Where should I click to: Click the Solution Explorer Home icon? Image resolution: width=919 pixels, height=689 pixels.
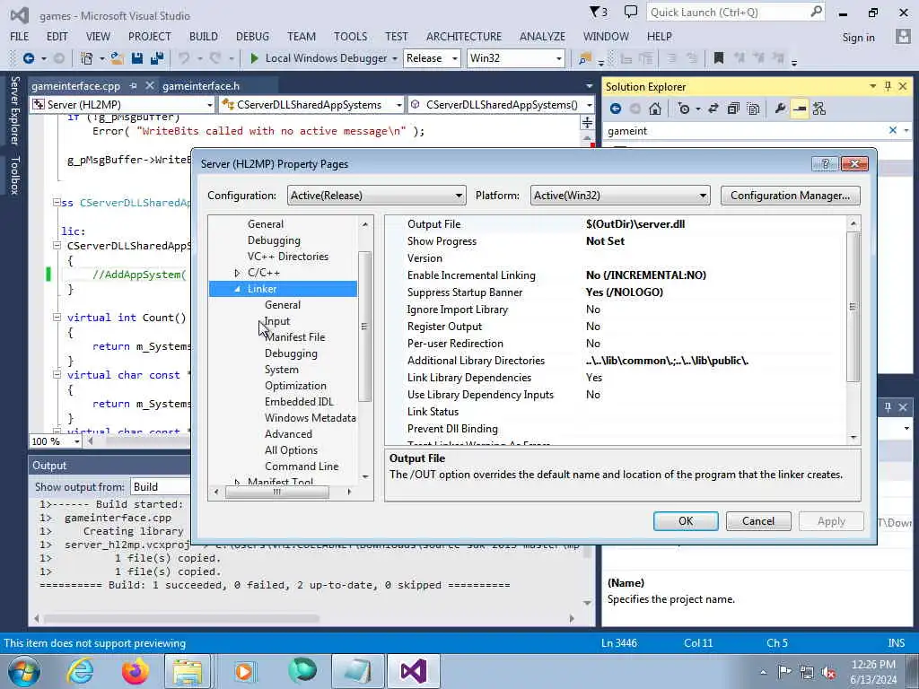(x=655, y=109)
